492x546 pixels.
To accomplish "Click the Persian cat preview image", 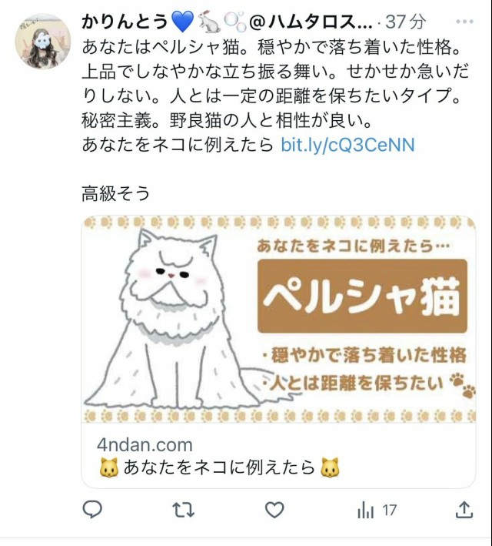I will coord(278,319).
